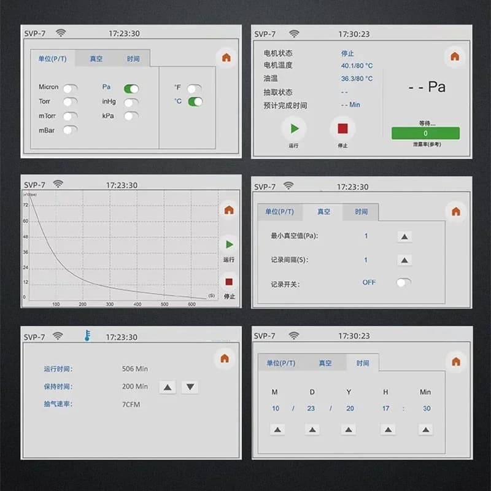The width and height of the screenshot is (491, 491).
Task: Click the Wi-Fi icon above the vacuum curve graph
Action: (x=58, y=184)
